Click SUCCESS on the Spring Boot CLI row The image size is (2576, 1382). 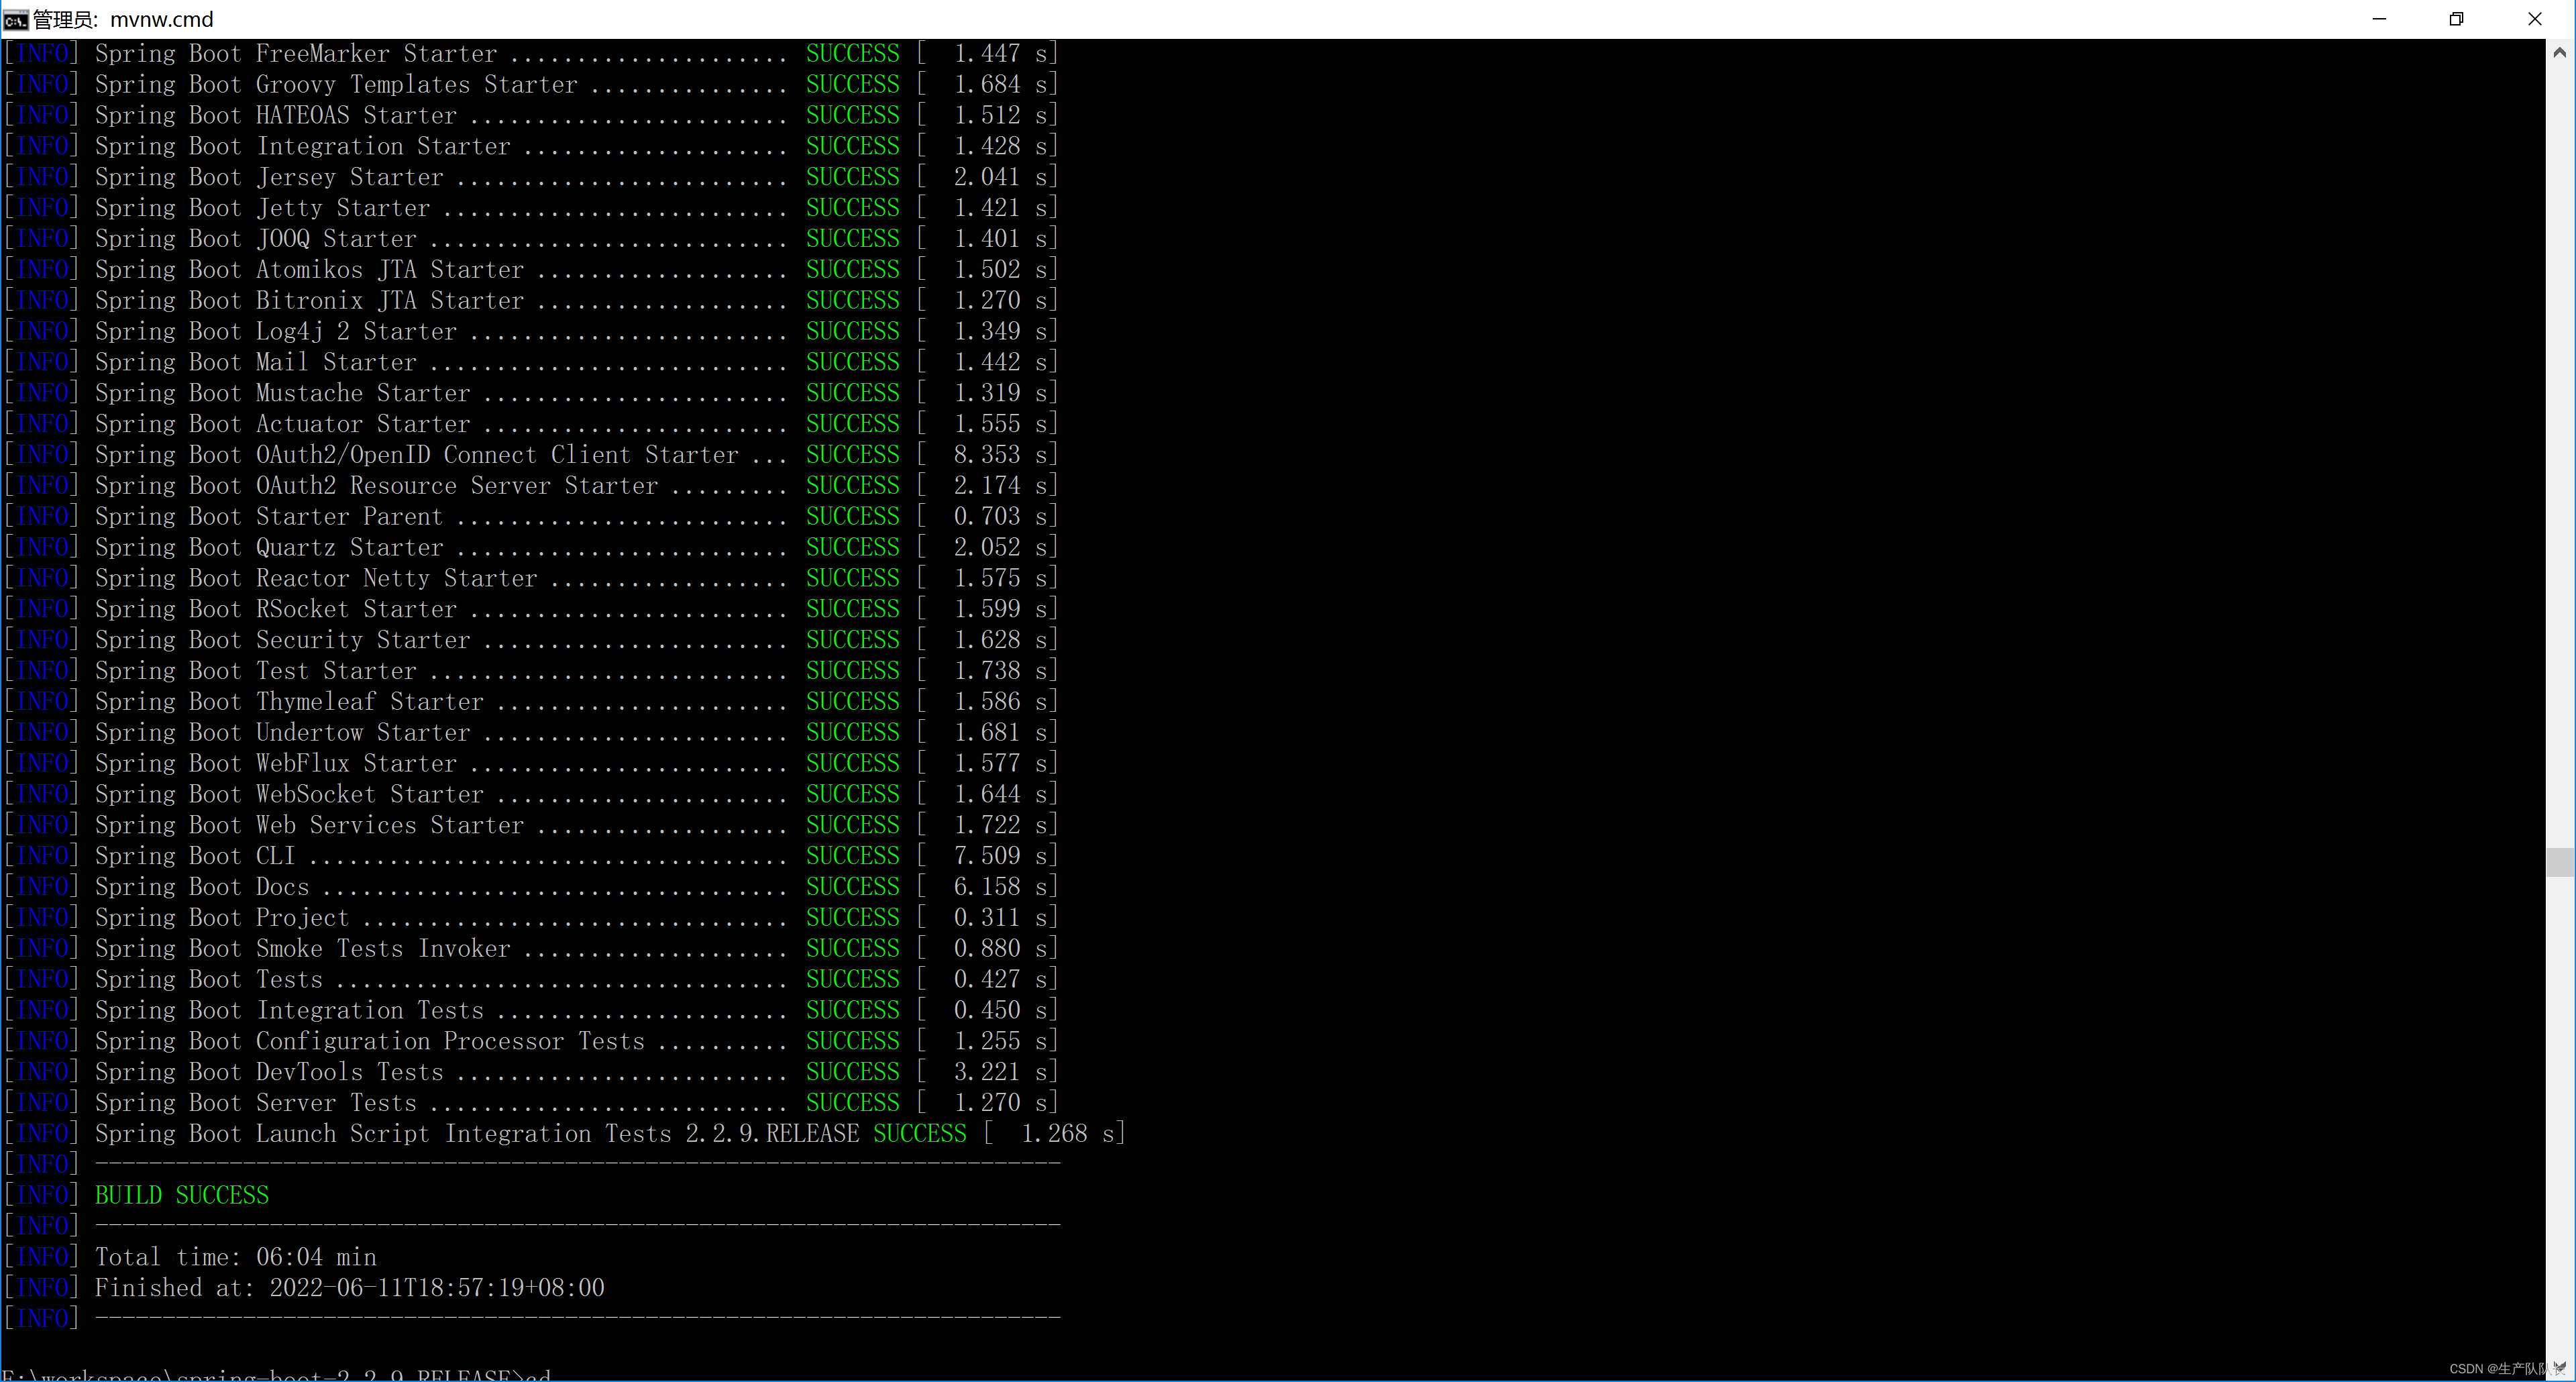pyautogui.click(x=853, y=856)
